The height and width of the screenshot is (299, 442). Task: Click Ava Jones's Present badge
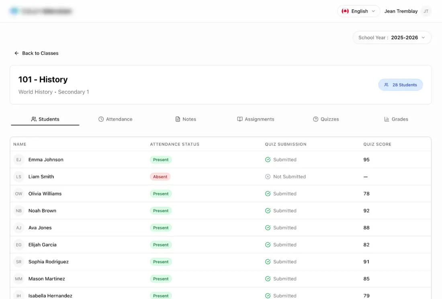click(x=161, y=228)
